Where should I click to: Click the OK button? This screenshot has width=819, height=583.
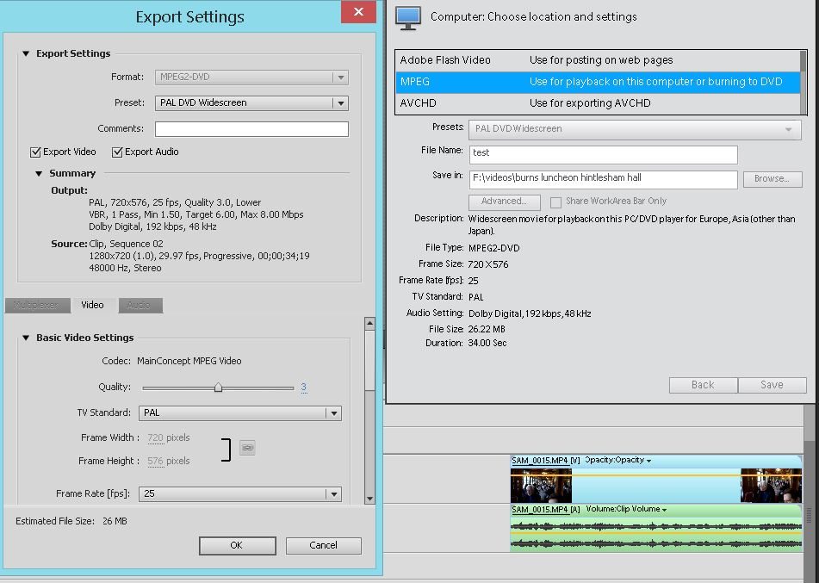(x=237, y=545)
